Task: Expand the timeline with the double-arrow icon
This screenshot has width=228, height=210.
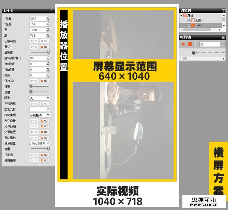Action: 224,44
